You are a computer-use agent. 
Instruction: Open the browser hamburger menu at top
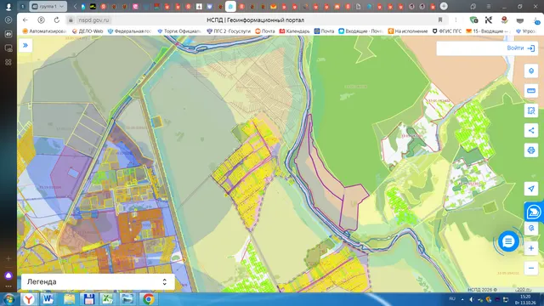[489, 6]
